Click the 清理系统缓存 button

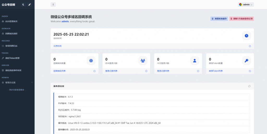click(x=219, y=19)
